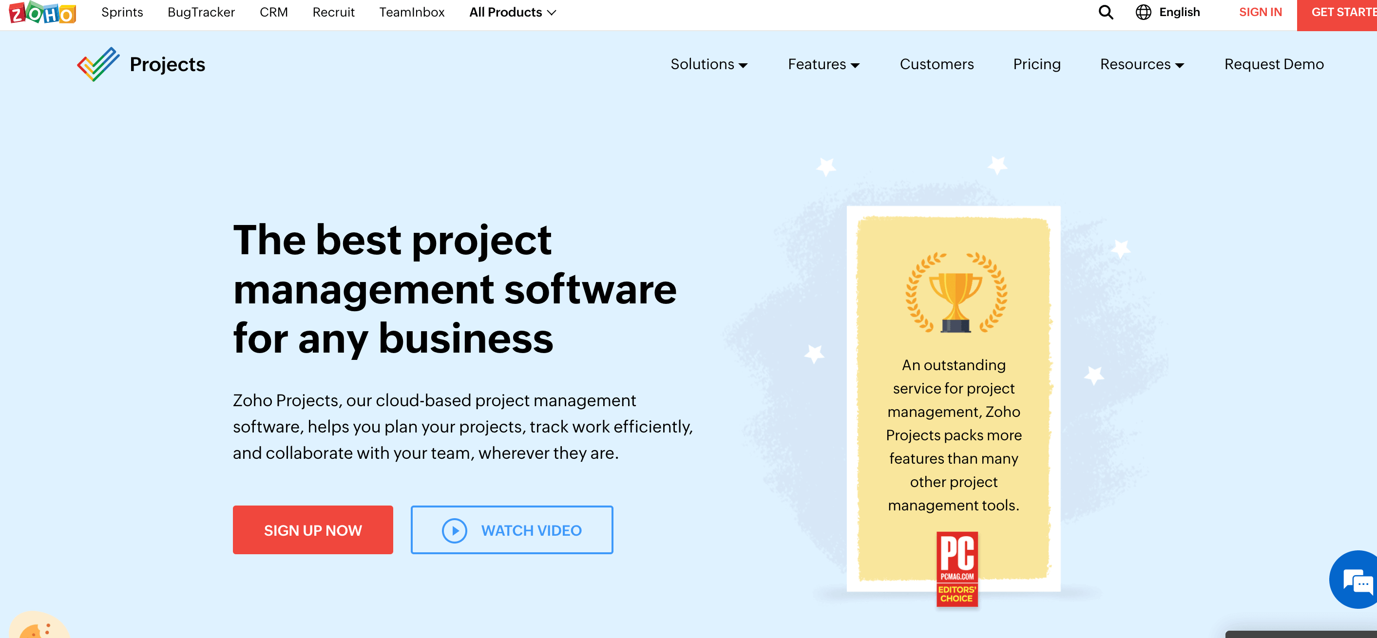Click the WATCH VIDEO button
1377x638 pixels.
point(512,530)
